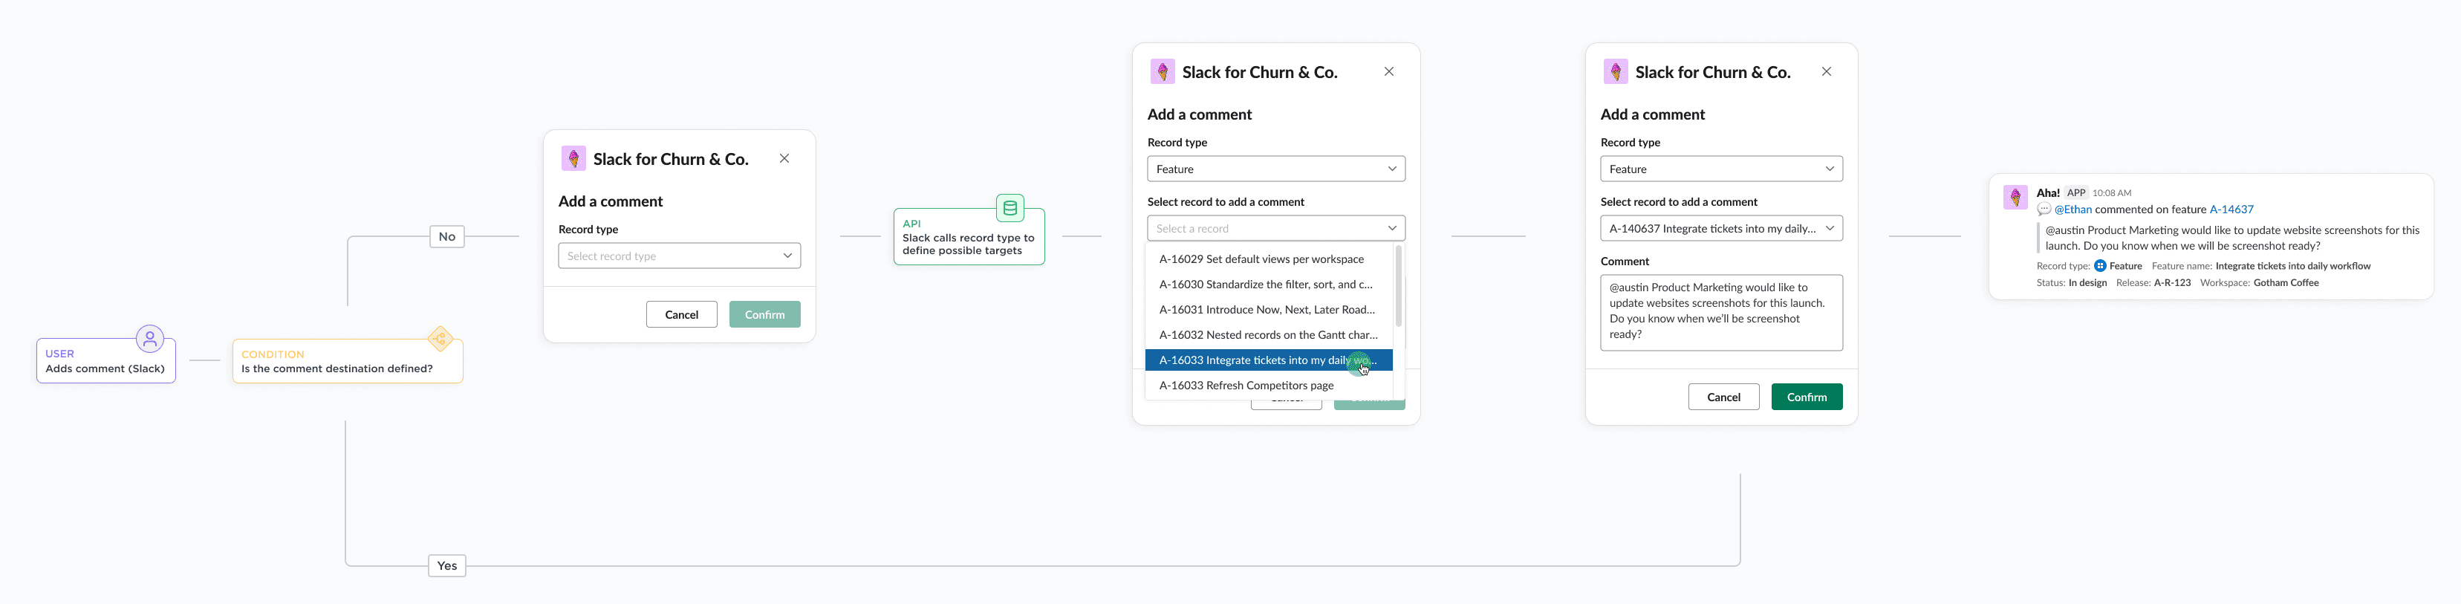Click the 'Aha!' sender name in the Slack message
Viewport: 2461px width, 604px height.
2047,193
